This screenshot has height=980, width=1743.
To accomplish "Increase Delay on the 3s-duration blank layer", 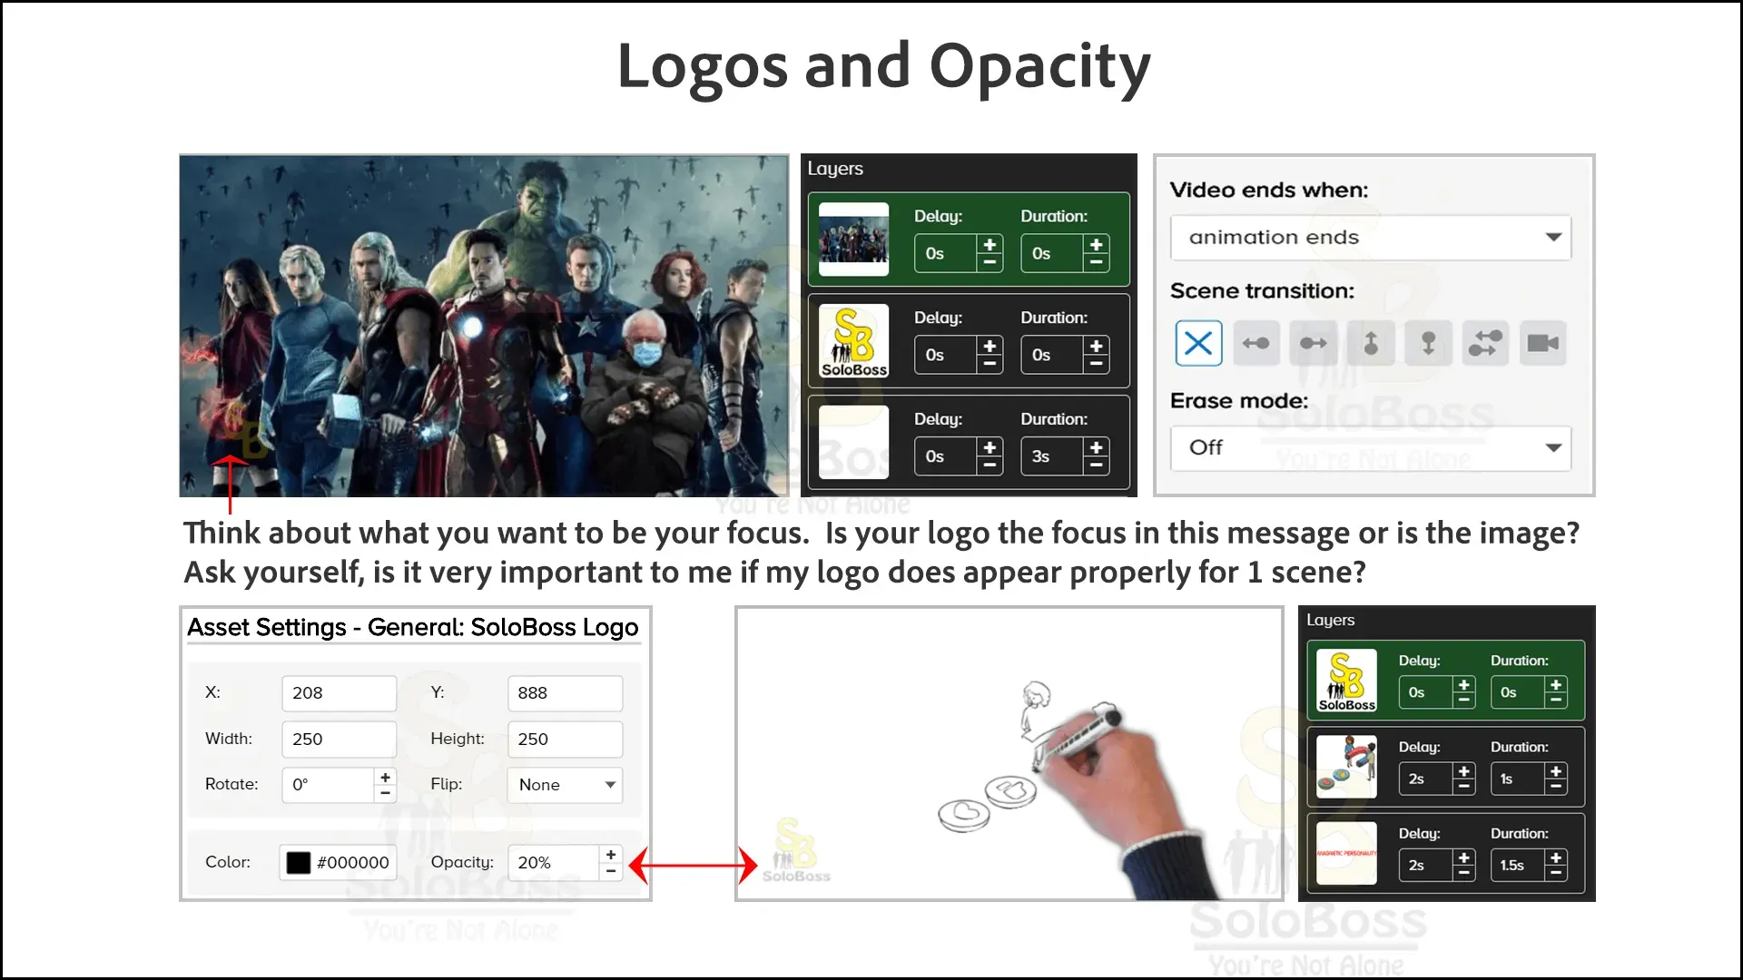I will (x=990, y=448).
